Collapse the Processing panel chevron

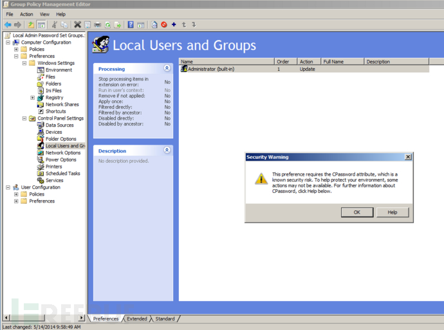pyautogui.click(x=167, y=68)
